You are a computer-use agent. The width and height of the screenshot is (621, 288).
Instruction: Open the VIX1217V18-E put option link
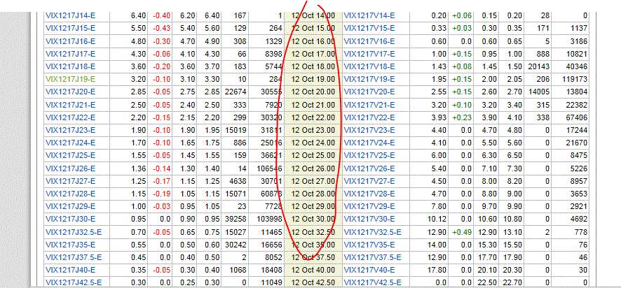(x=369, y=66)
